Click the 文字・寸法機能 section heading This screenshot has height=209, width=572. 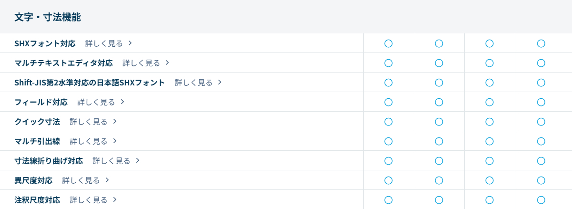(x=48, y=17)
